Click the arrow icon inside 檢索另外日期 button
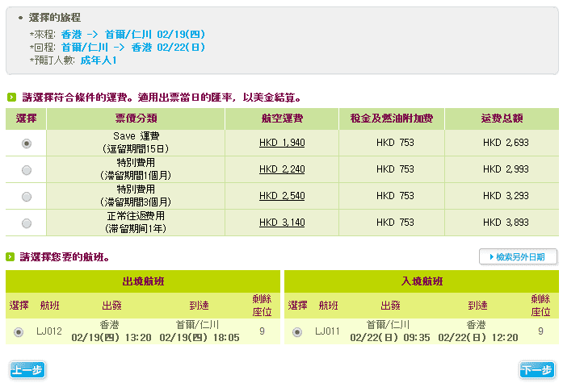Image resolution: width=563 pixels, height=383 pixels. tap(489, 257)
